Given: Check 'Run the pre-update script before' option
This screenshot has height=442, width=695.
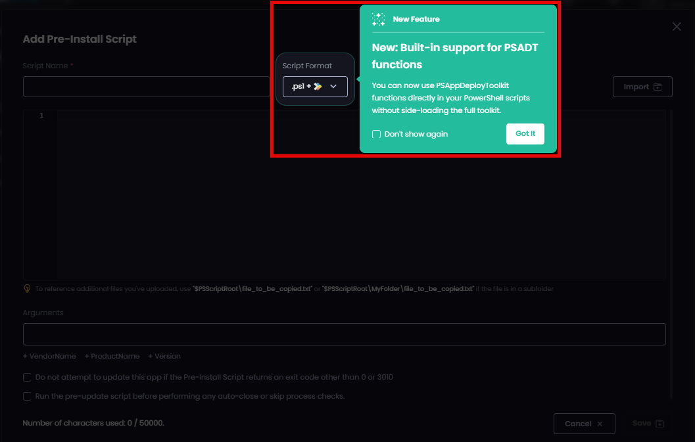Looking at the screenshot, I should pyautogui.click(x=27, y=396).
